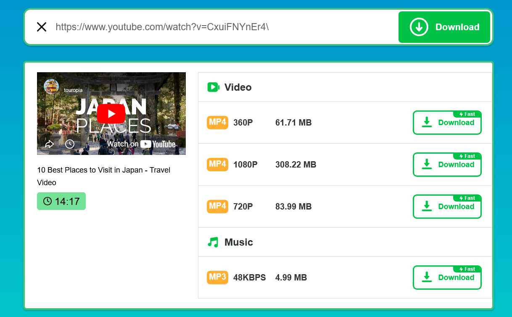Image resolution: width=512 pixels, height=317 pixels.
Task: Click the Music section note icon
Action: [214, 242]
